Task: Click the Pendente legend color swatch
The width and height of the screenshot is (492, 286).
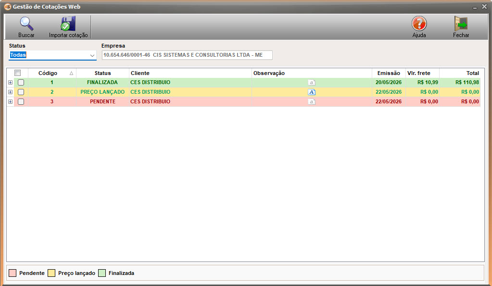Action: (x=13, y=273)
